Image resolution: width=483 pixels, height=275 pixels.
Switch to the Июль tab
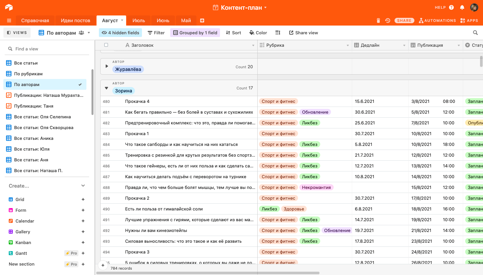point(139,21)
